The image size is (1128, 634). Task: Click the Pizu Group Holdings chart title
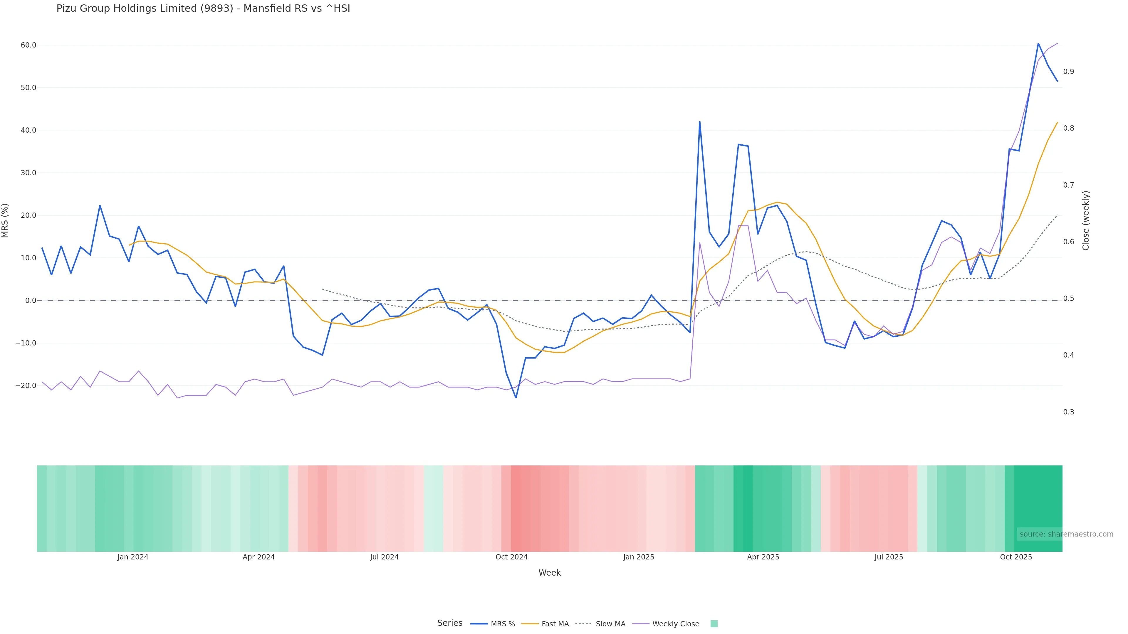pos(203,8)
